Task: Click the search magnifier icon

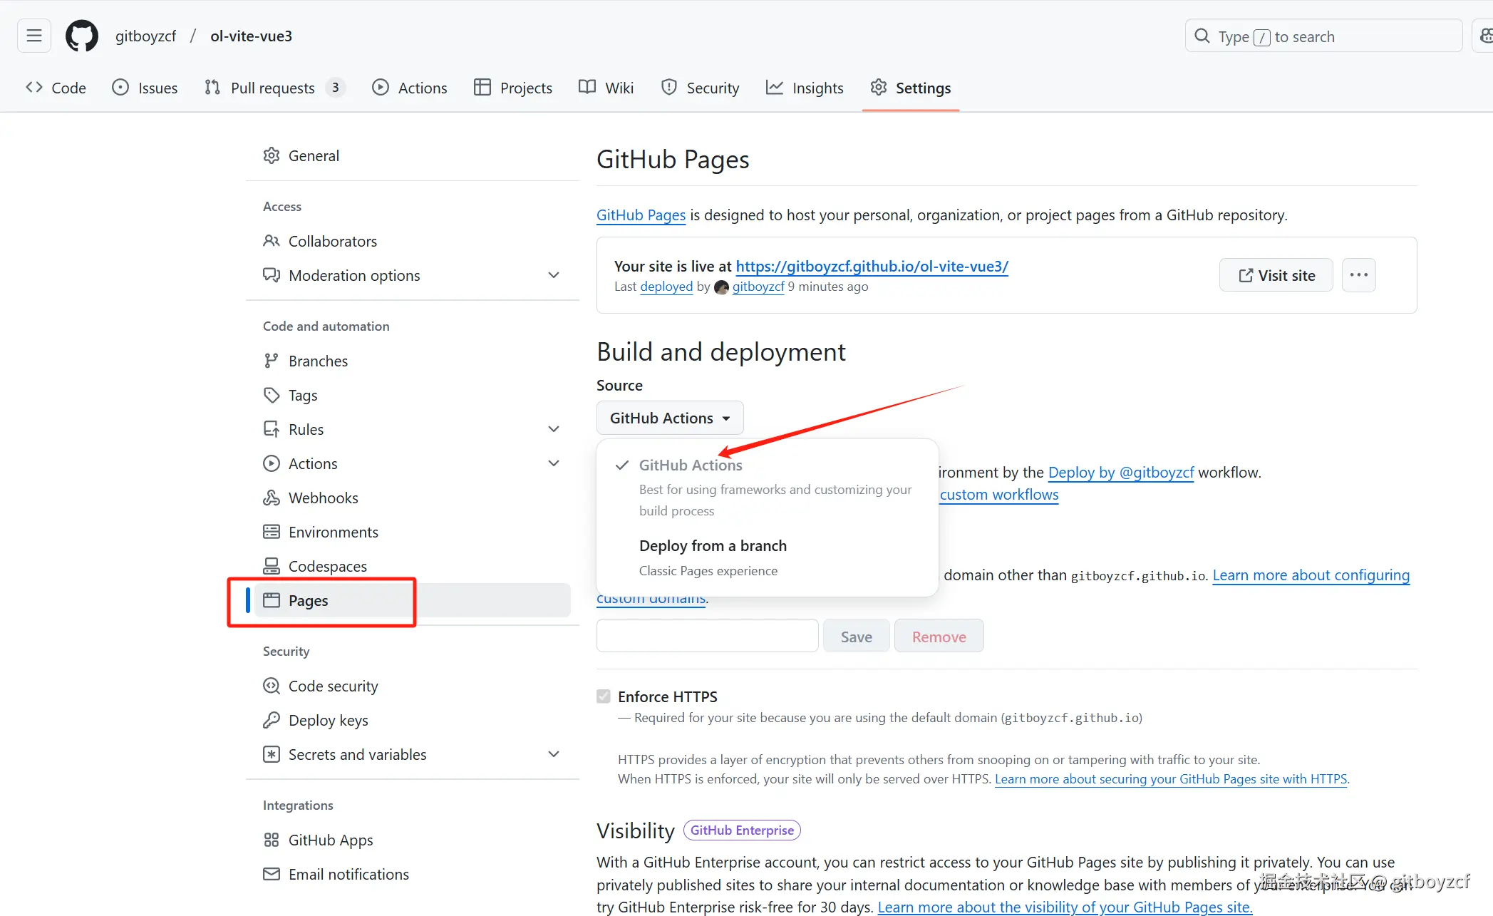Action: coord(1202,36)
